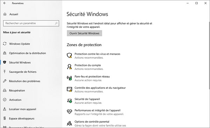Select the account protection person icon
The height and width of the screenshot is (128, 210).
[x=69, y=67]
